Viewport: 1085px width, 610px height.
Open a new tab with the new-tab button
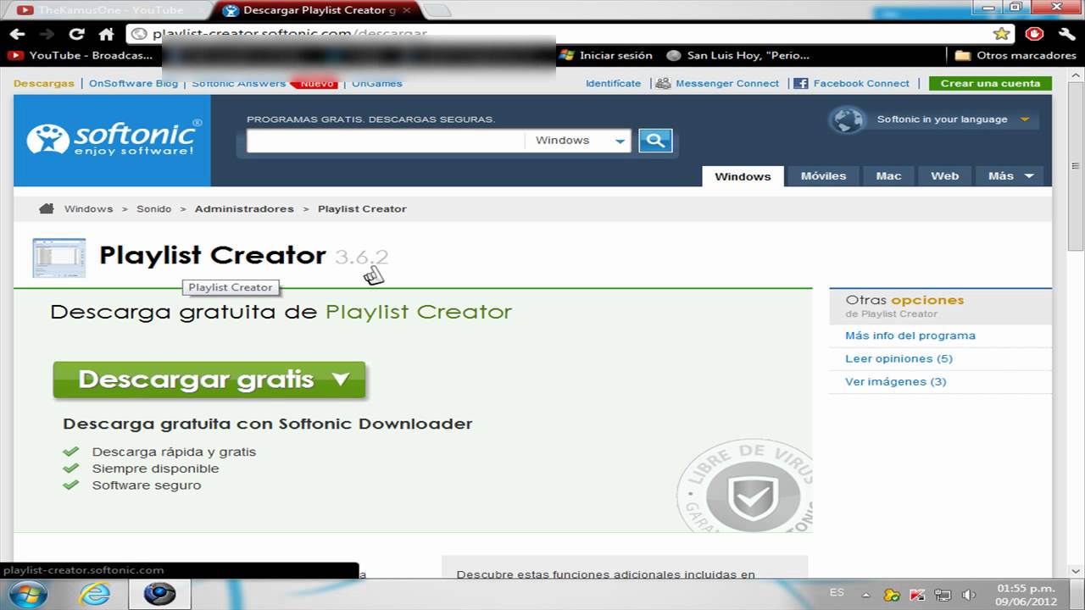pyautogui.click(x=437, y=10)
